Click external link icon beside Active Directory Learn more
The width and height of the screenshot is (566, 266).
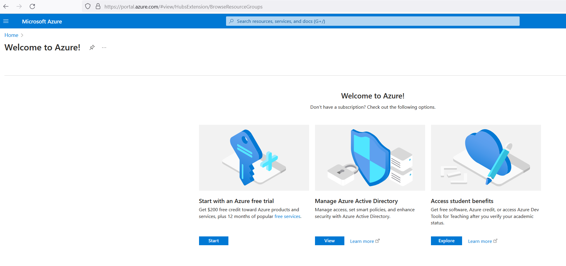(378, 241)
